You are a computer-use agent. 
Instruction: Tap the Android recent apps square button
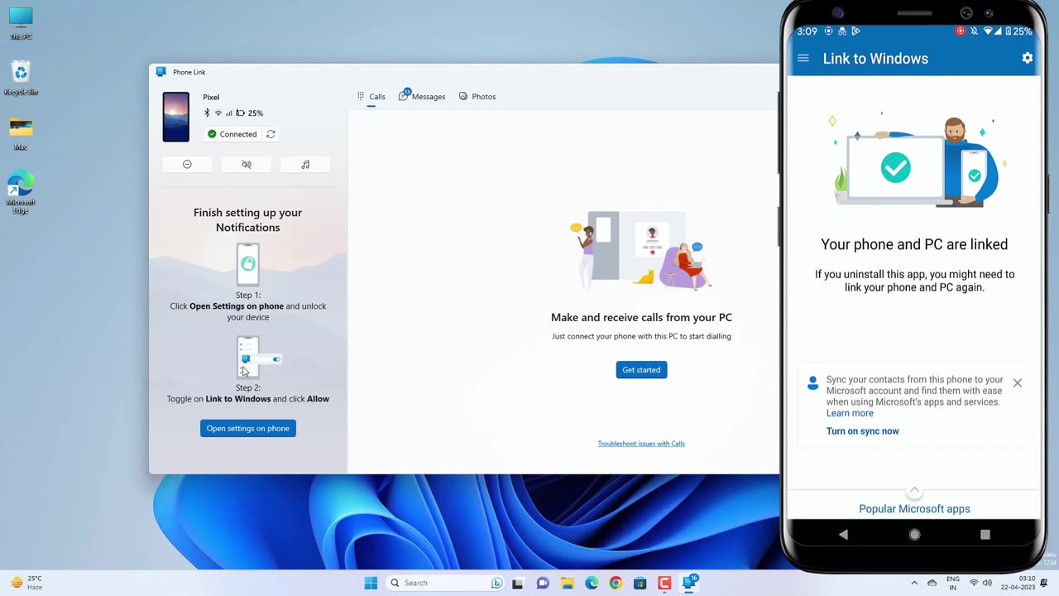click(985, 535)
